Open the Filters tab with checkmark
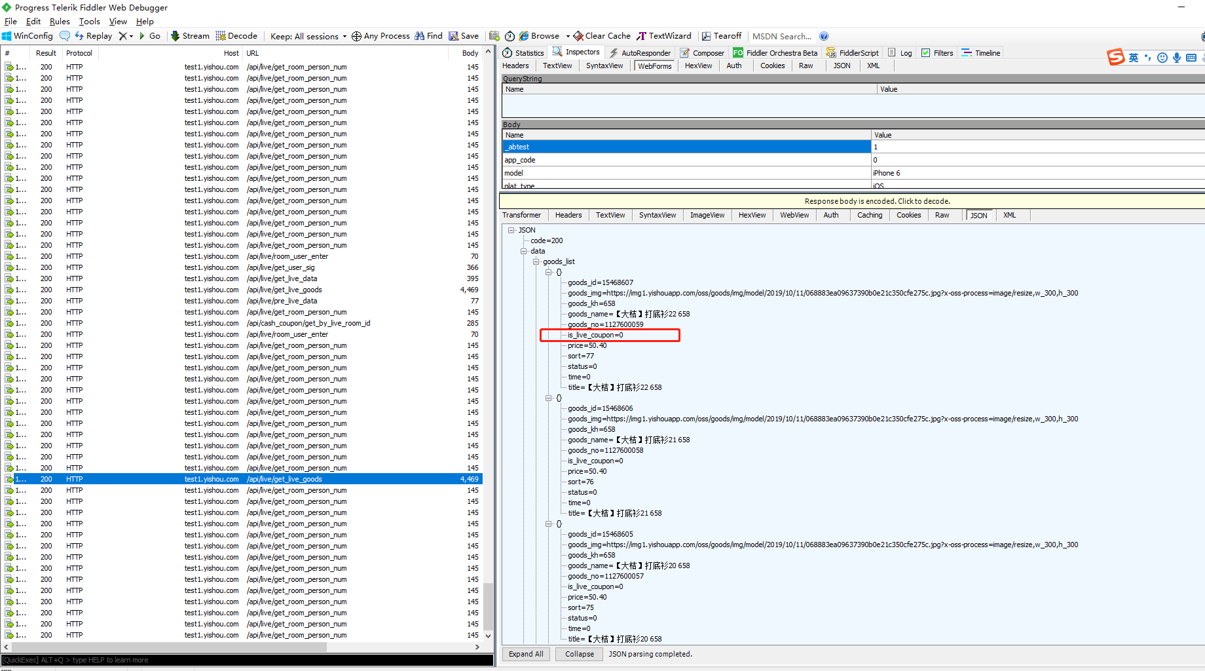 (x=937, y=53)
